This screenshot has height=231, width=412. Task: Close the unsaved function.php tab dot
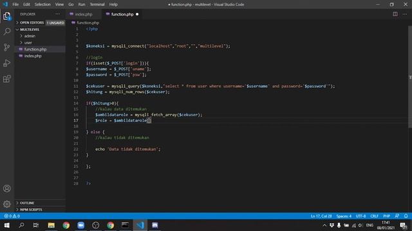click(137, 14)
